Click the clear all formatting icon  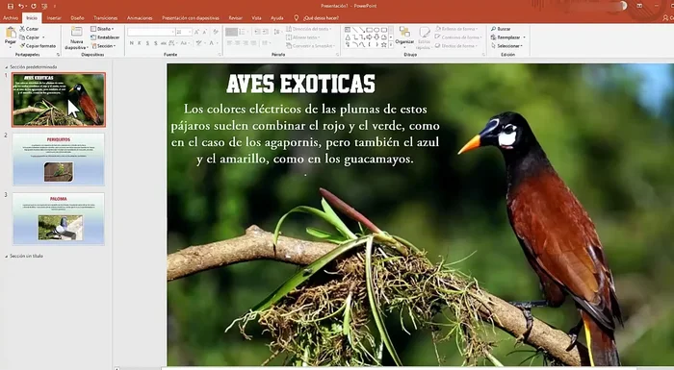[216, 32]
